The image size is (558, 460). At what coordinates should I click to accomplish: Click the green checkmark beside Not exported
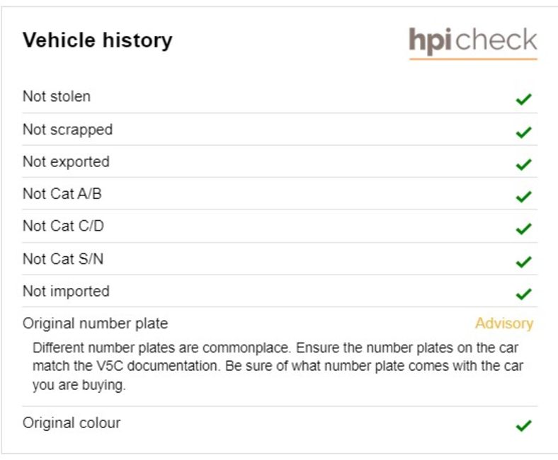(x=523, y=164)
